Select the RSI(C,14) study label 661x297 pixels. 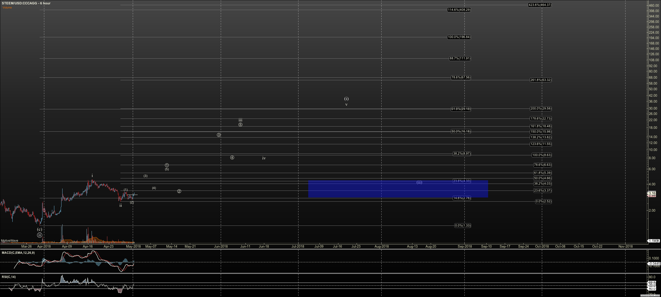[x=9, y=277]
